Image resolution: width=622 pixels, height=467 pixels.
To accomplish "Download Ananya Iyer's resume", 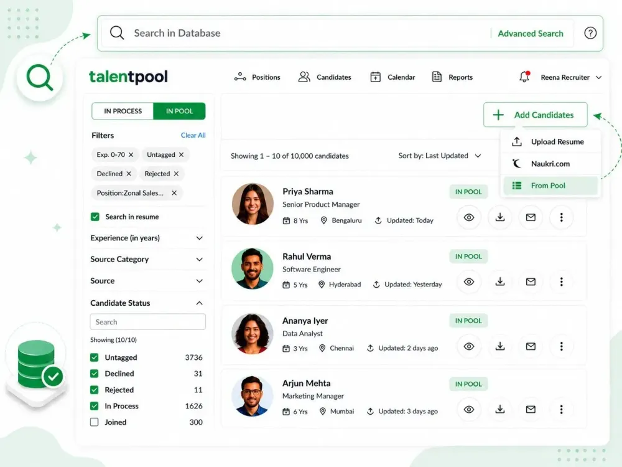I will [500, 346].
